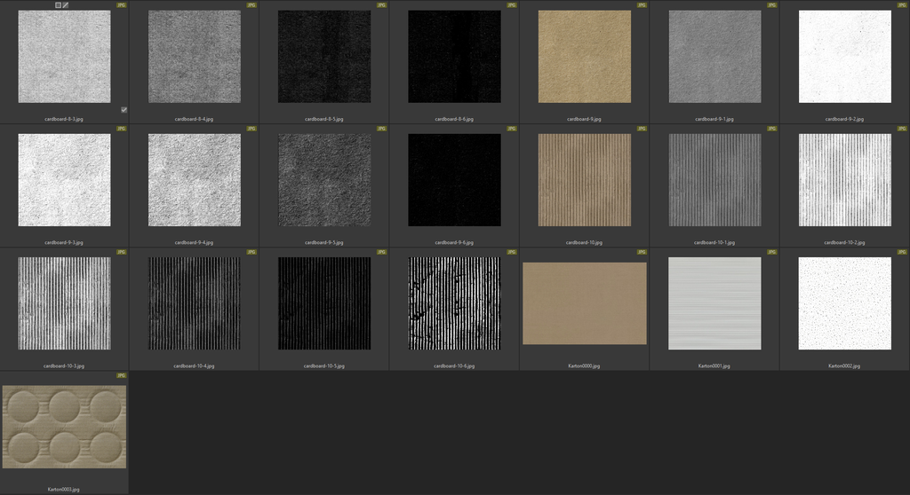This screenshot has width=910, height=495.
Task: Open the Karton0003.jpg embossed circles thumbnail
Action: (64, 427)
